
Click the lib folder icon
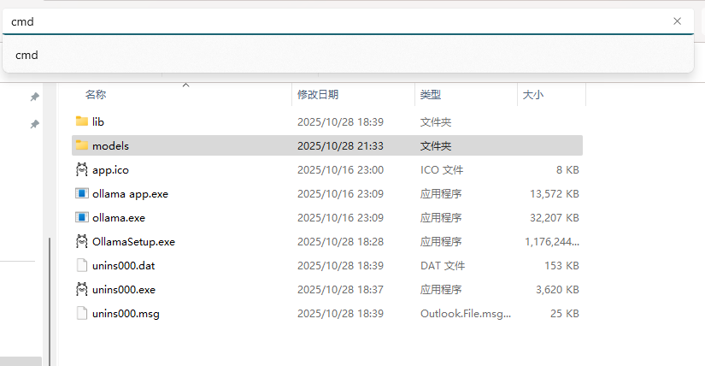[x=82, y=121]
